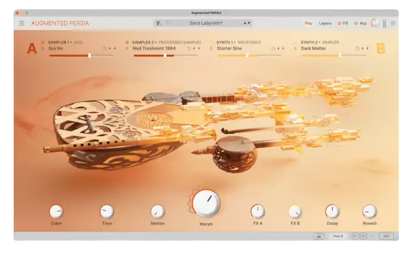Click the Augmented Persia title logo

(60, 23)
